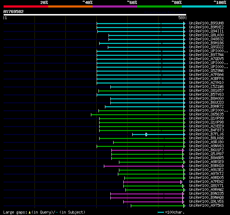Click the UniRef100_Q8GY71 label
The width and height of the screenshot is (230, 215).
click(x=206, y=186)
